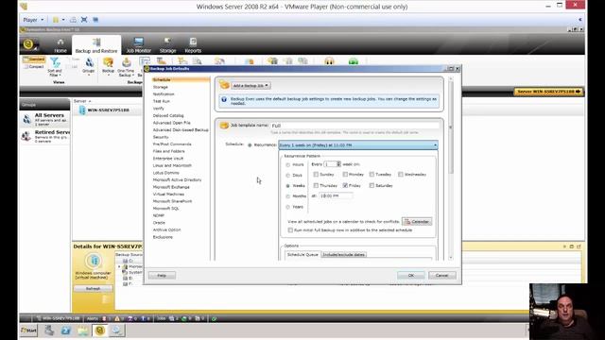Screen dimensions: 605x340
Task: Select the Recurrence radio button
Action: (x=250, y=145)
